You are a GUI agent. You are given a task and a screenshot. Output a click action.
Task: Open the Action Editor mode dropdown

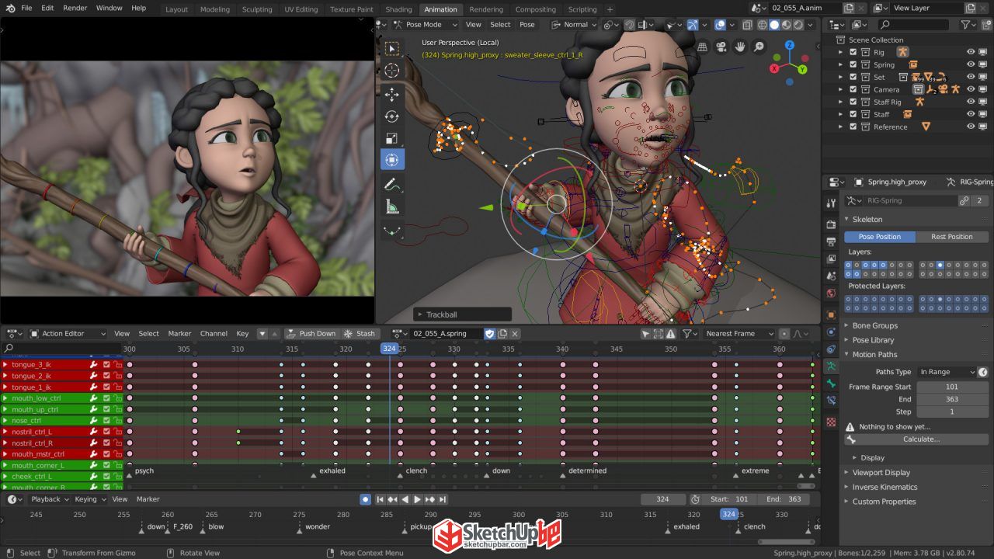pyautogui.click(x=68, y=334)
